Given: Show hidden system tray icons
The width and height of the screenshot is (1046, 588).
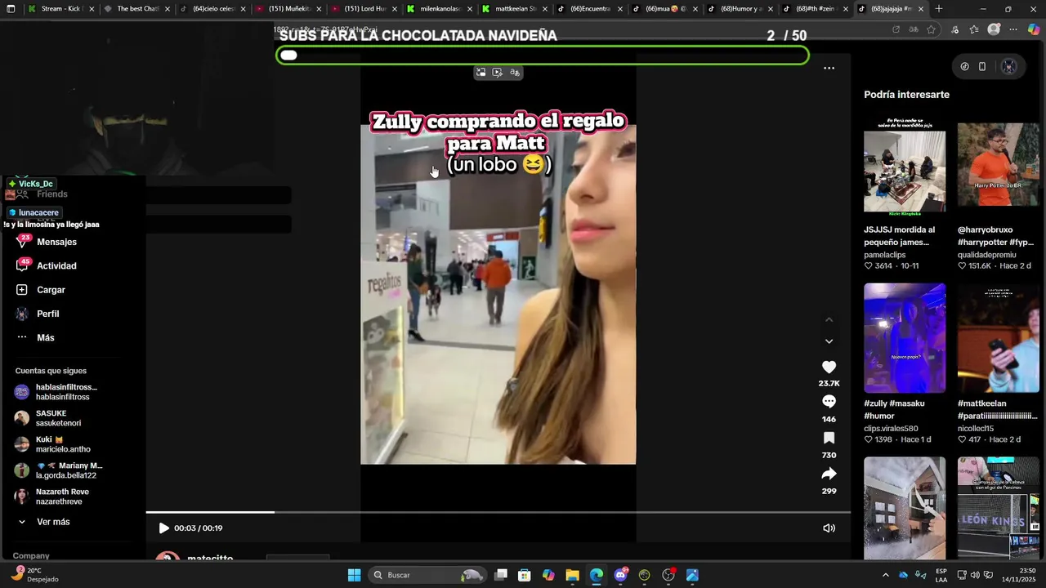Looking at the screenshot, I should (x=885, y=575).
